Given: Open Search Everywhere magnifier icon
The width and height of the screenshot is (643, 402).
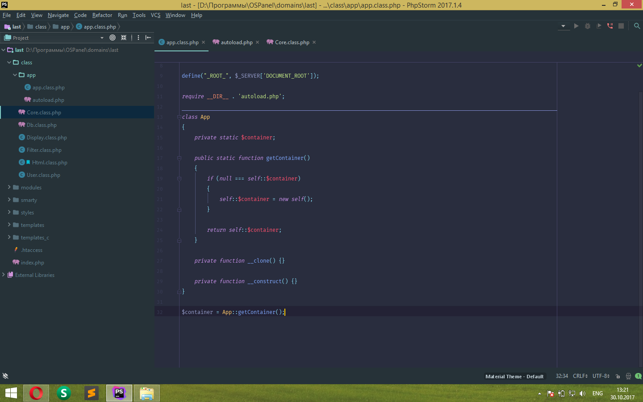Looking at the screenshot, I should tap(637, 26).
